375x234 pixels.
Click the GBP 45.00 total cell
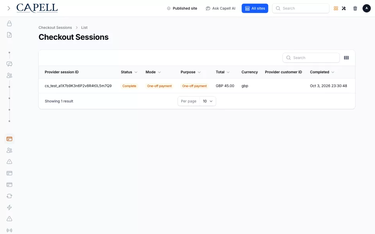coord(225,86)
